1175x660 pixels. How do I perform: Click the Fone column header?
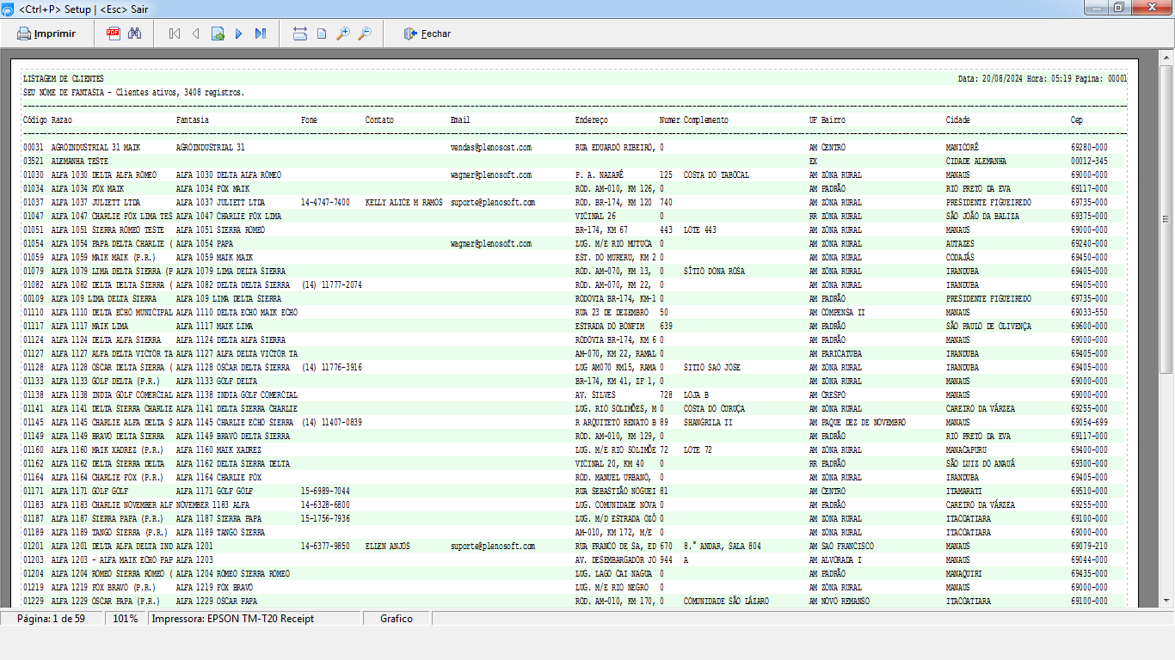click(x=310, y=120)
